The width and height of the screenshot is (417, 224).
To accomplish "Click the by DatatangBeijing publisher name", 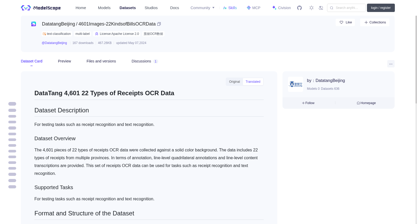I will point(326,81).
